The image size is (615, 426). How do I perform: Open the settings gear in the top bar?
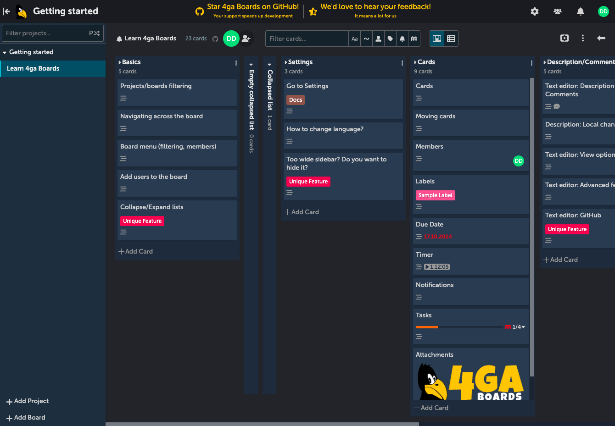coord(535,11)
